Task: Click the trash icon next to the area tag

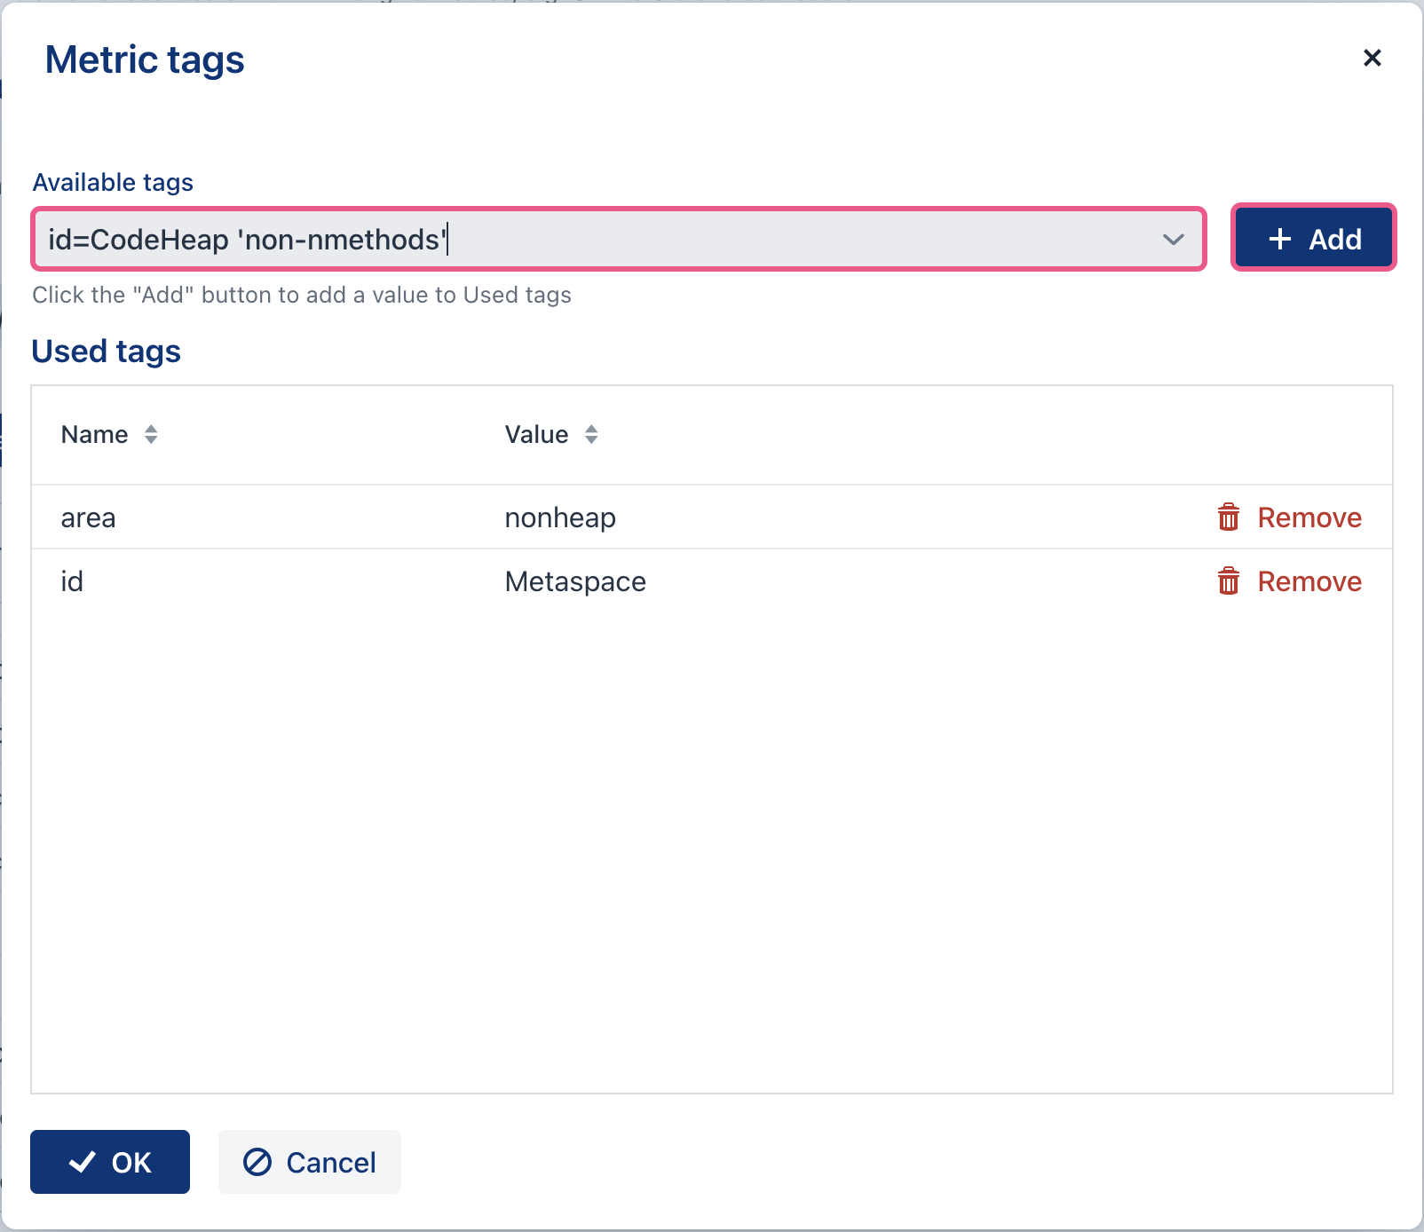Action: tap(1228, 517)
